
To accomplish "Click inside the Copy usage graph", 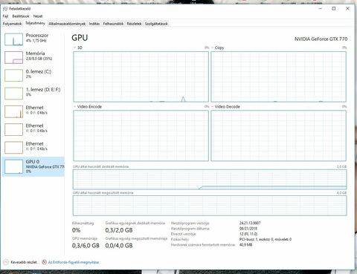I will click(278, 76).
